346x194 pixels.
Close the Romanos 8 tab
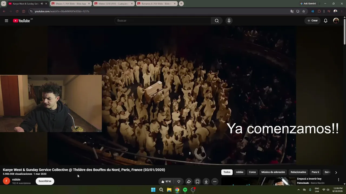[x=175, y=4]
